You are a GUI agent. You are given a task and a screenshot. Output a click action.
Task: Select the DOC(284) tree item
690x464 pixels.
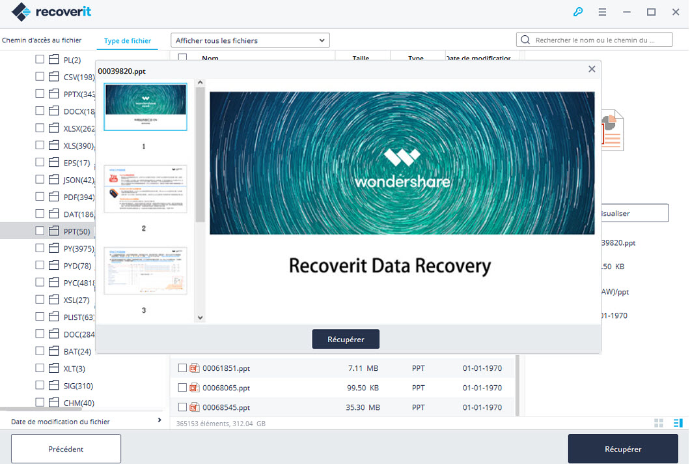click(x=79, y=334)
